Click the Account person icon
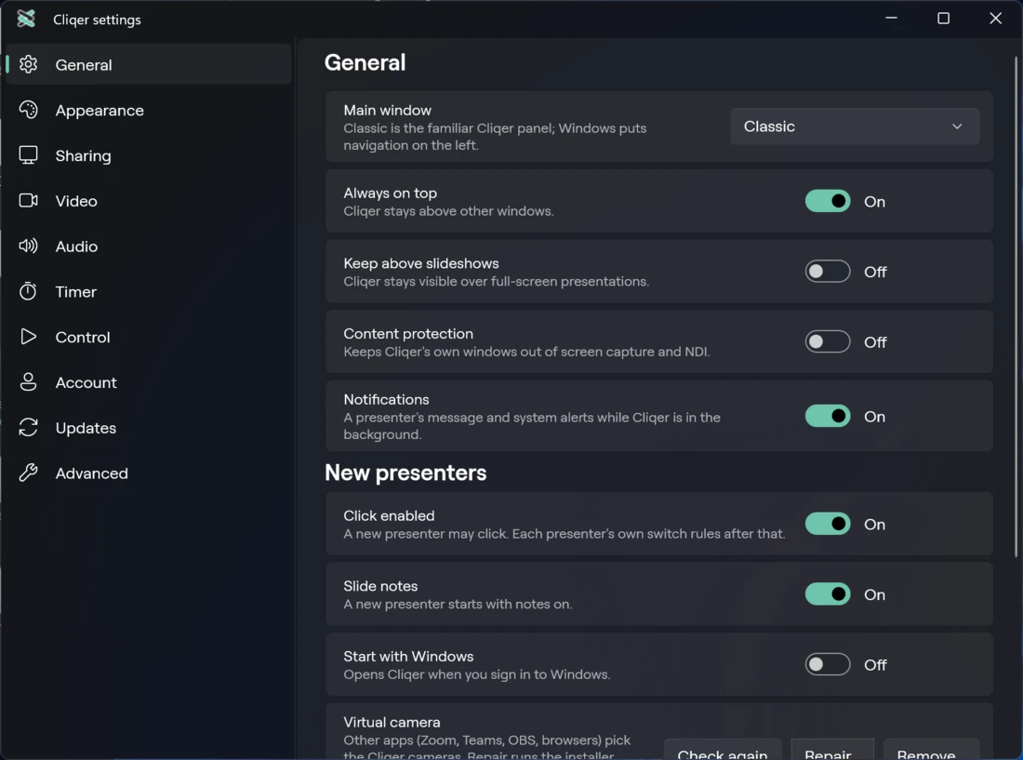This screenshot has width=1023, height=760. coord(28,381)
